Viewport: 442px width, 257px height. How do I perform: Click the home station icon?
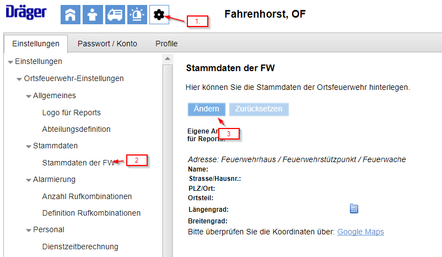click(x=70, y=15)
